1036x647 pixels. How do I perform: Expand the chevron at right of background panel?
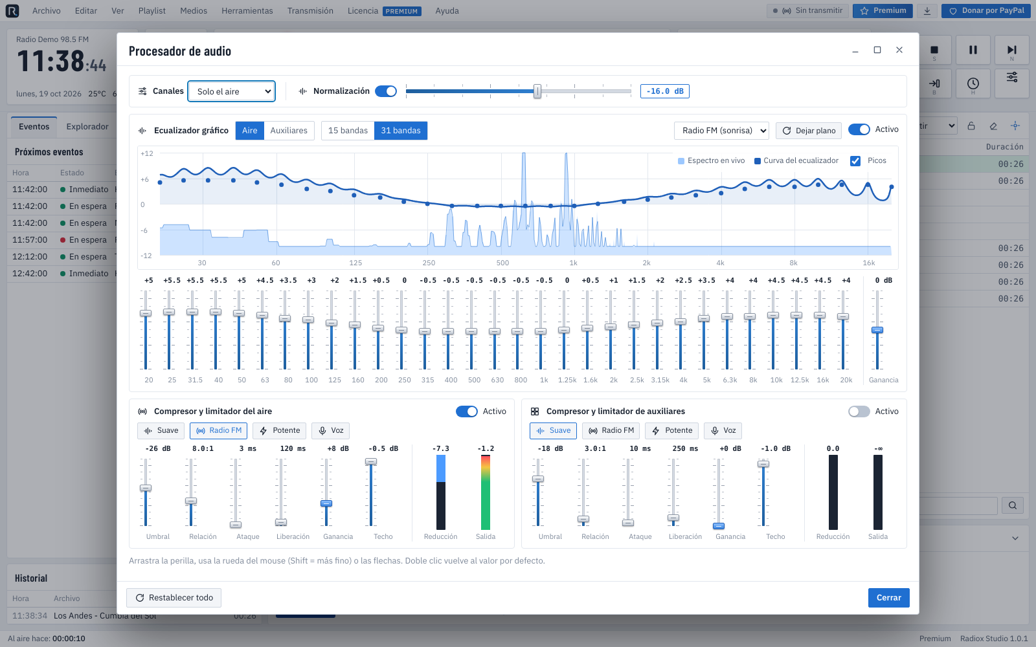1015,538
